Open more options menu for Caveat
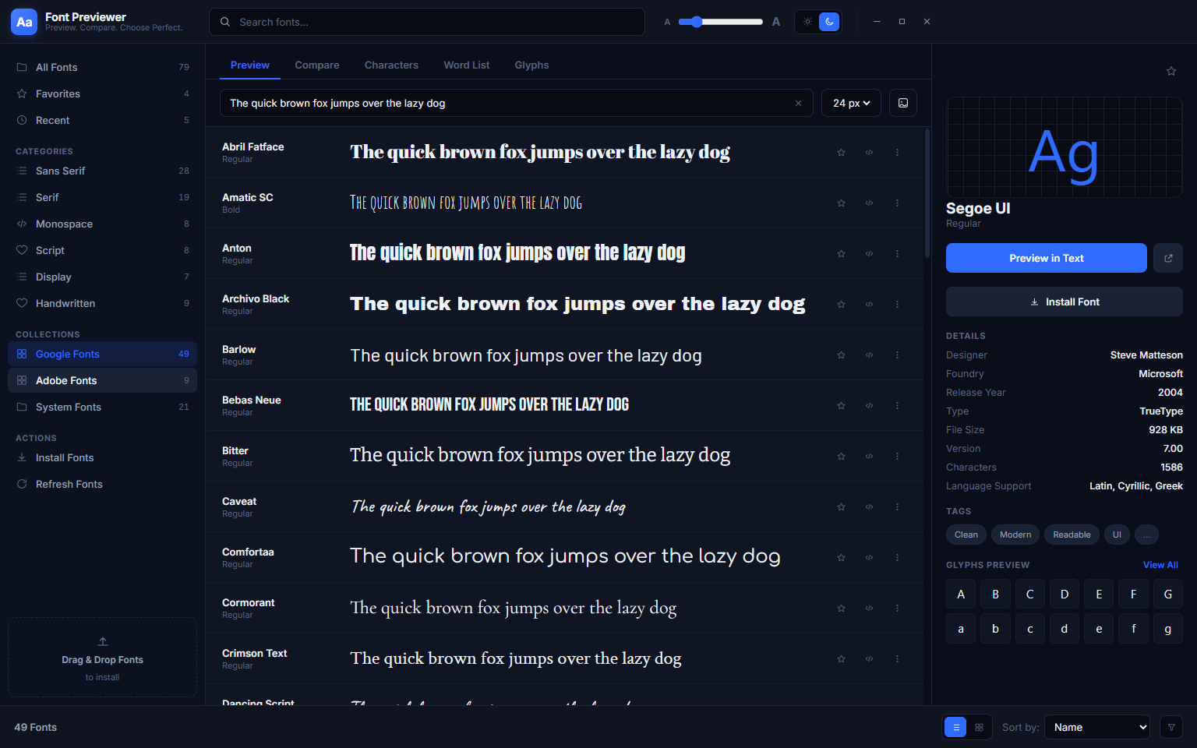 [x=897, y=506]
